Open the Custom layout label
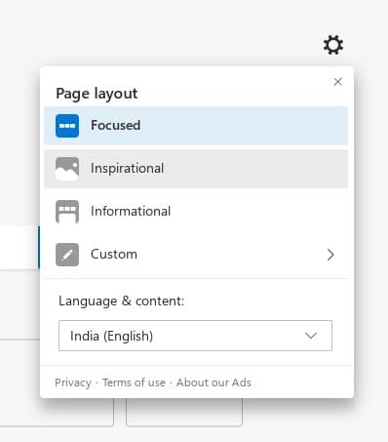This screenshot has height=442, width=388. click(x=114, y=254)
